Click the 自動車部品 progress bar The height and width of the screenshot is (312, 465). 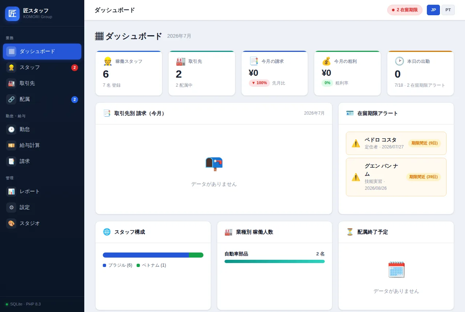coord(275,261)
